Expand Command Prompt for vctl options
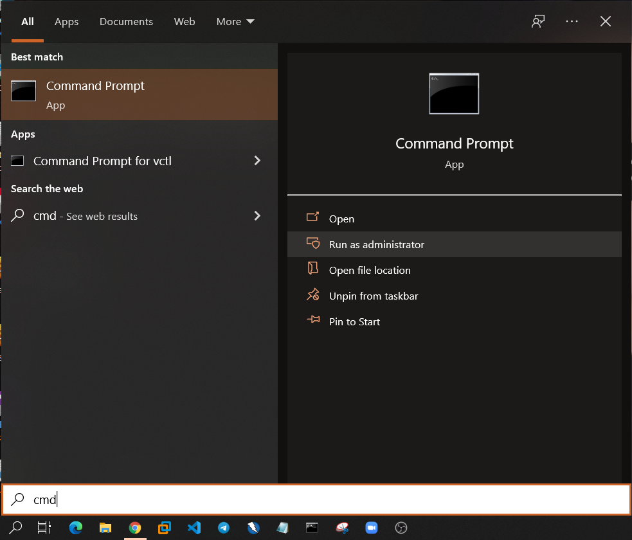Image resolution: width=632 pixels, height=540 pixels. click(x=257, y=161)
